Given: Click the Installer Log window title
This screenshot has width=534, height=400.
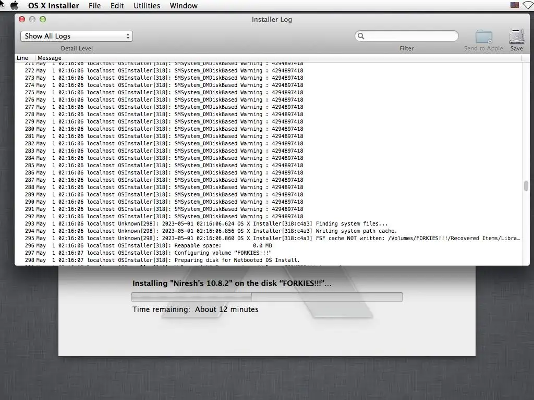Looking at the screenshot, I should [272, 19].
